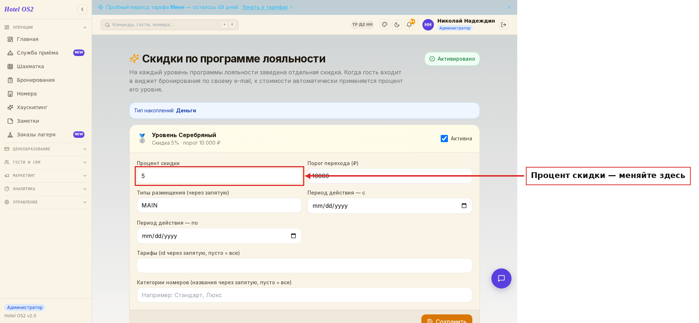Click the ГОСТИ И CRM people icon
The image size is (699, 323).
(7, 162)
